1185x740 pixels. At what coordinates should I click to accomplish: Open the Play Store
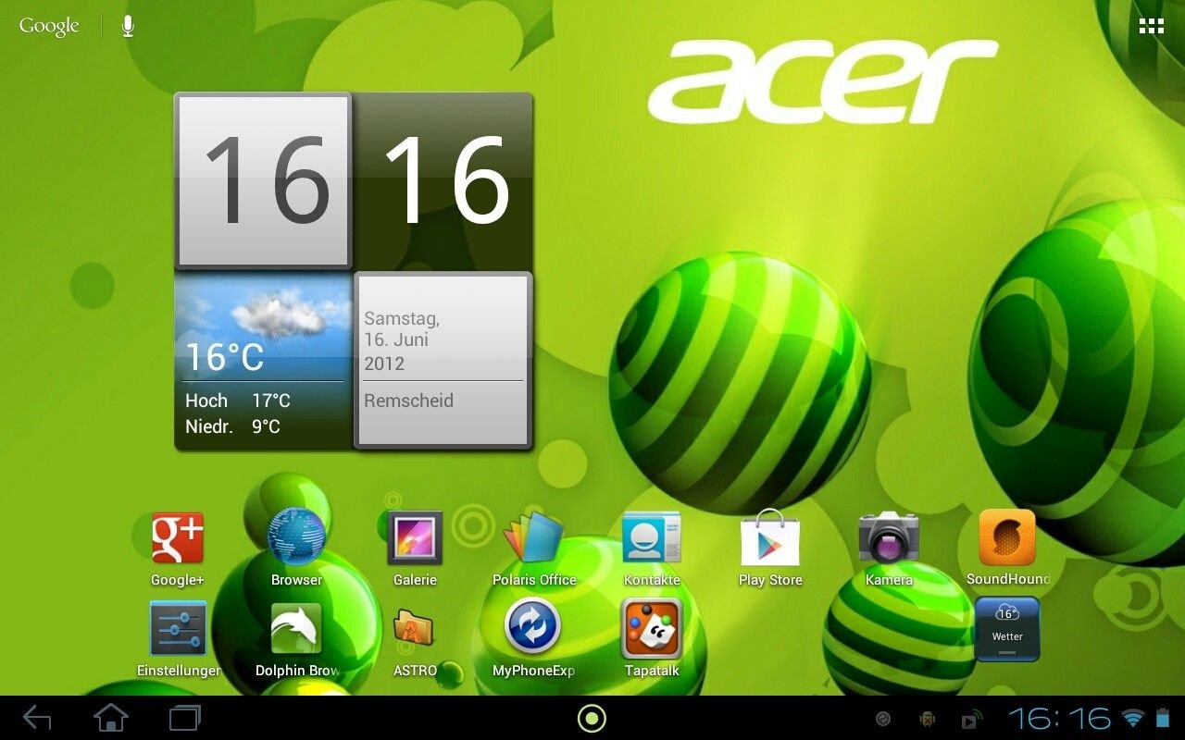[x=770, y=549]
